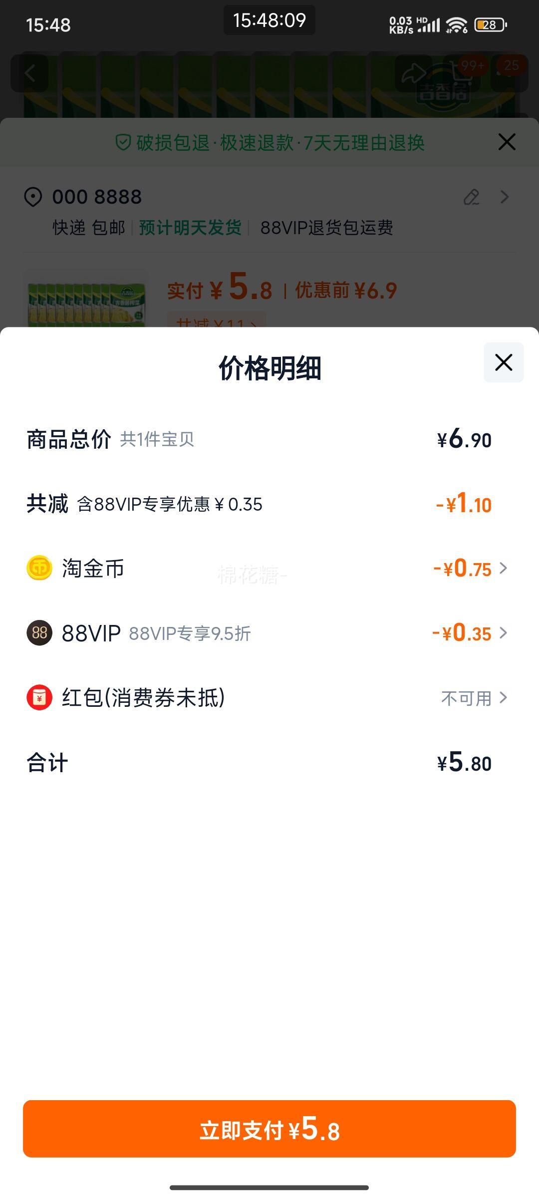The height and width of the screenshot is (1198, 539).
Task: Tap the 合计 ¥5.80 total row
Action: point(269,762)
